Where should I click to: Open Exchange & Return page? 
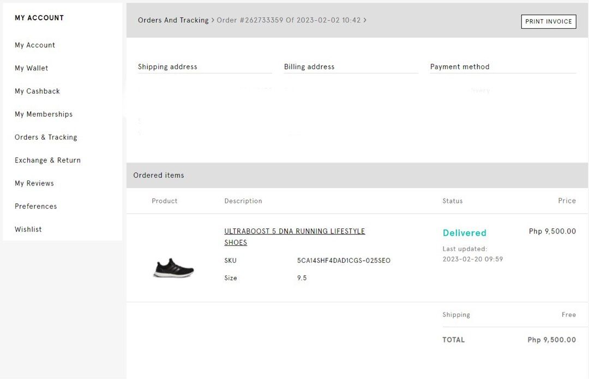pos(47,160)
